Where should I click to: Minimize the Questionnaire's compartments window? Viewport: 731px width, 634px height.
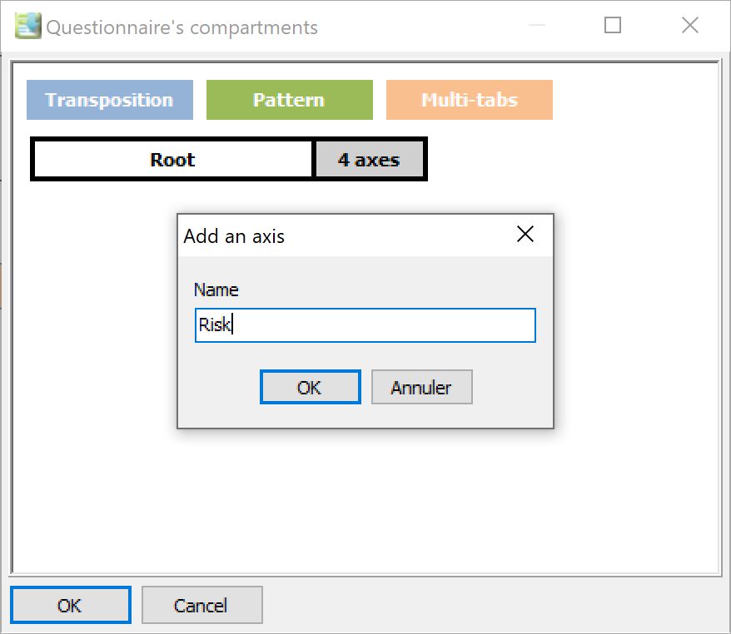point(537,25)
